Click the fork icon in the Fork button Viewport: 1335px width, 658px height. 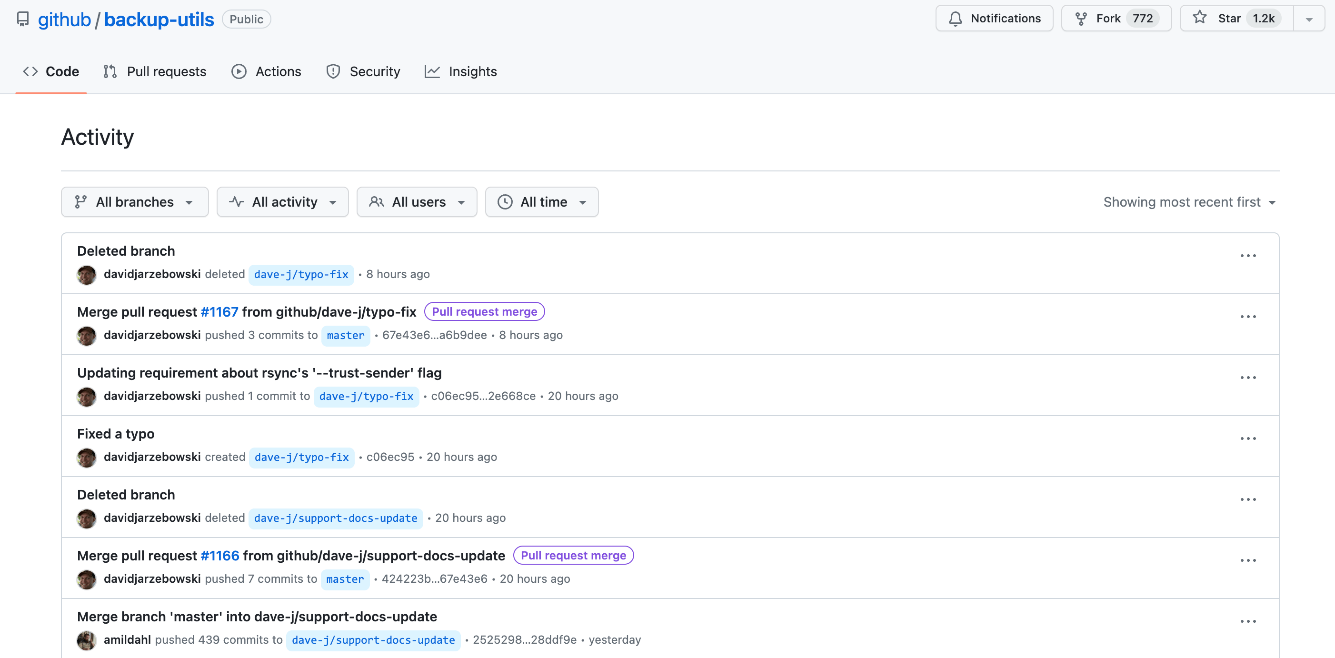pyautogui.click(x=1082, y=18)
